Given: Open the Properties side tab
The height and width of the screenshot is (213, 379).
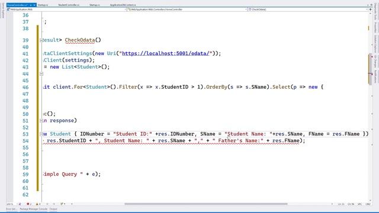Looking at the screenshot, I should click(x=375, y=28).
